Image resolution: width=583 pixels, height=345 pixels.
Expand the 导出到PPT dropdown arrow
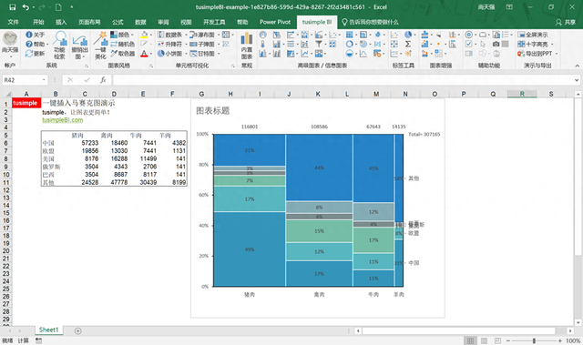[x=557, y=54]
